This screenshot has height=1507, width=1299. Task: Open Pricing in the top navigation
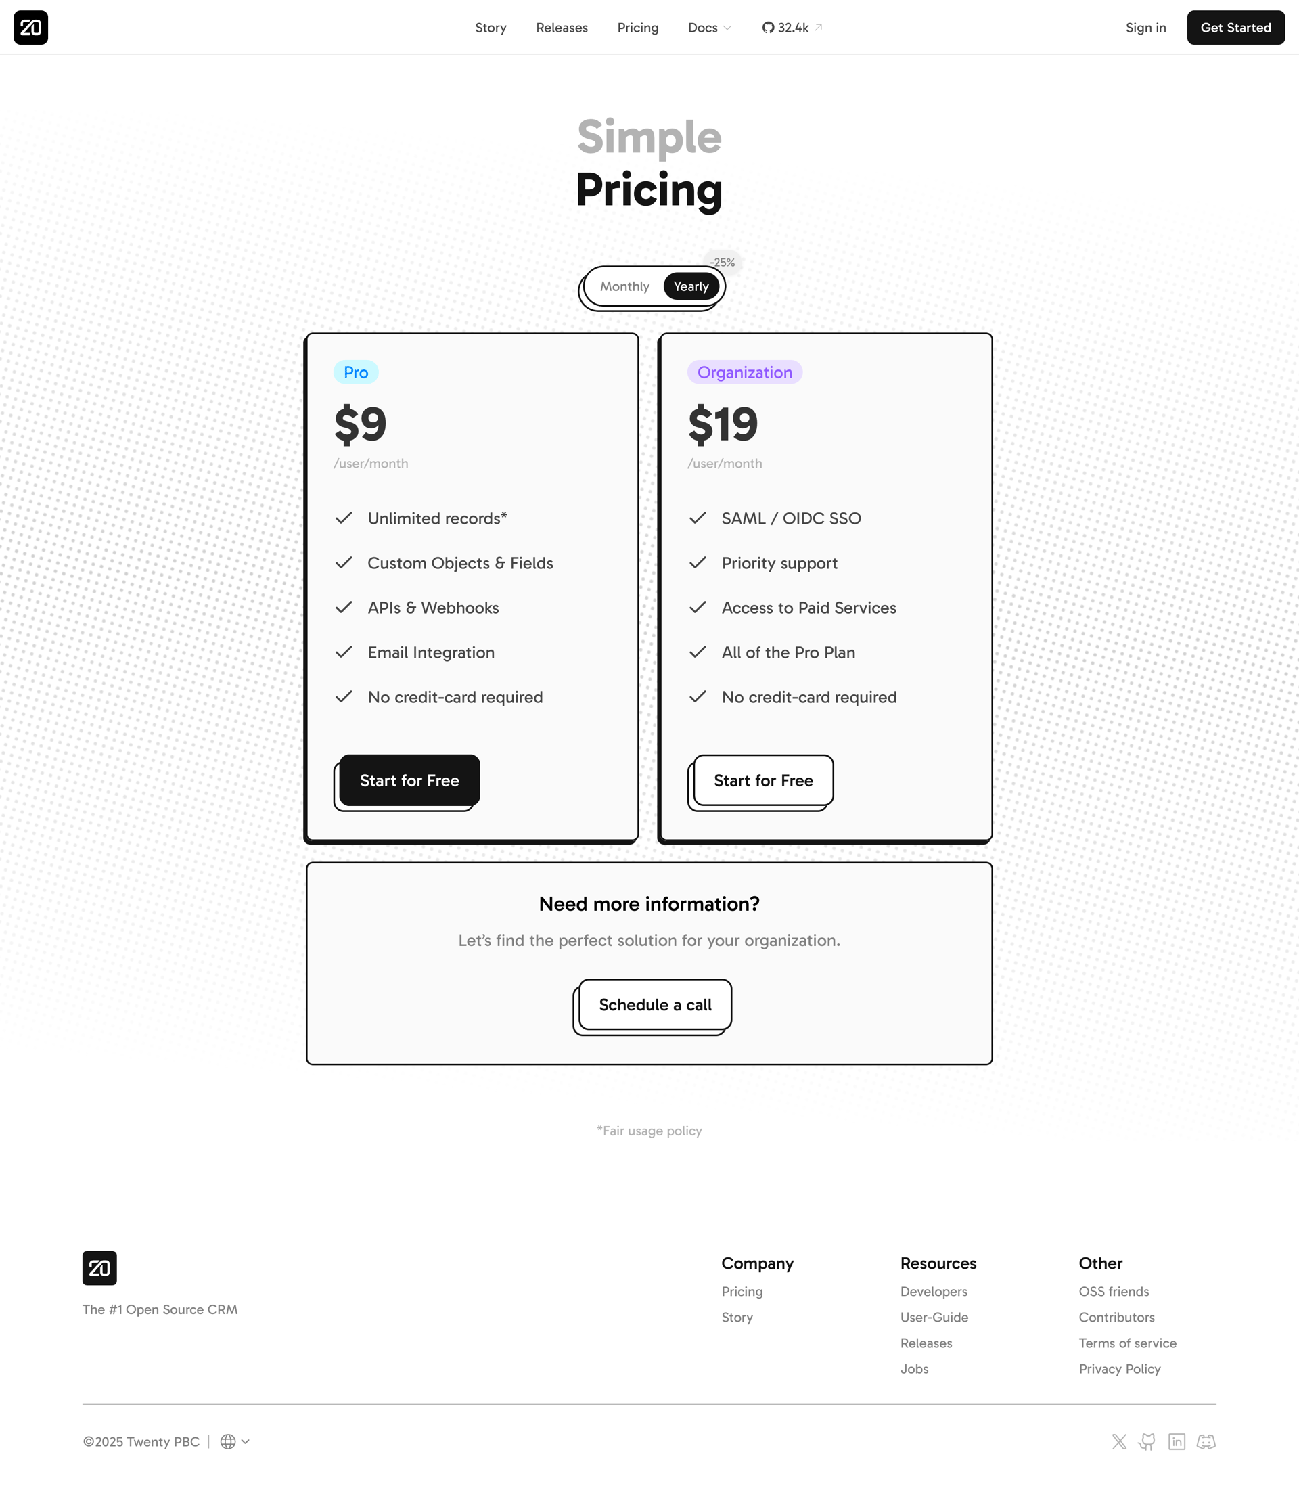[637, 28]
